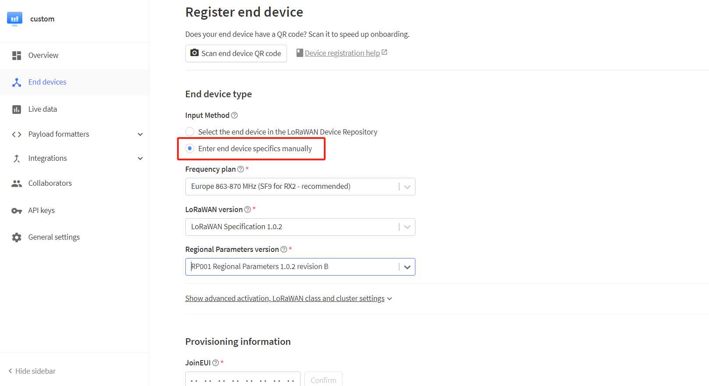709x386 pixels.
Task: Click the Regional Parameters version help icon
Action: (x=284, y=249)
